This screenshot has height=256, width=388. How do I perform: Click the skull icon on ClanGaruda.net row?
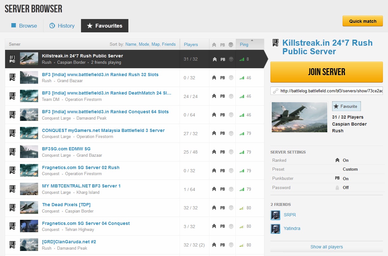coord(231,245)
